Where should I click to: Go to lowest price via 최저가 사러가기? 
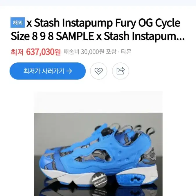pyautogui.click(x=48, y=71)
